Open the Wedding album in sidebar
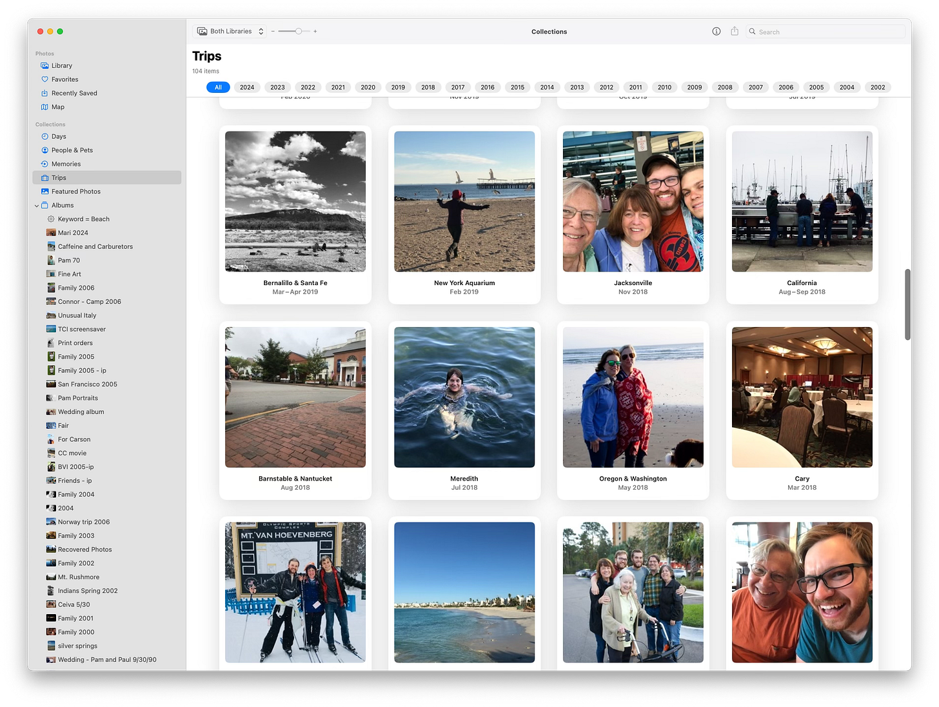Screen dimensions: 939x707 coord(81,412)
